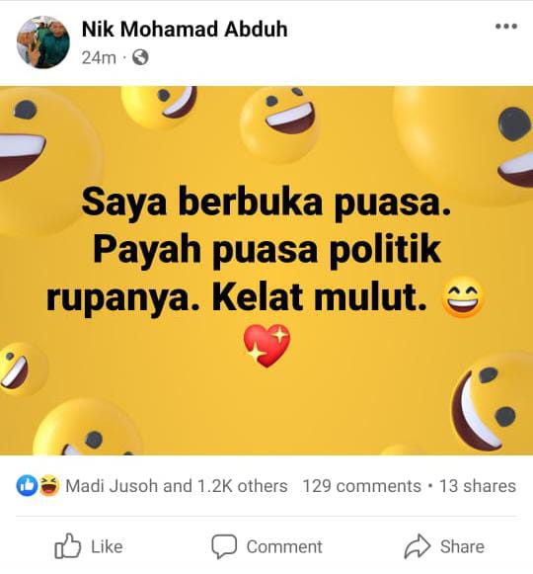Click the Share button text
Viewport: 533px width, 574px height.
[462, 547]
